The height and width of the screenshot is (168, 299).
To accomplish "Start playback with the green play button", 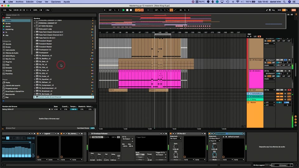I will pyautogui.click(x=123, y=10).
